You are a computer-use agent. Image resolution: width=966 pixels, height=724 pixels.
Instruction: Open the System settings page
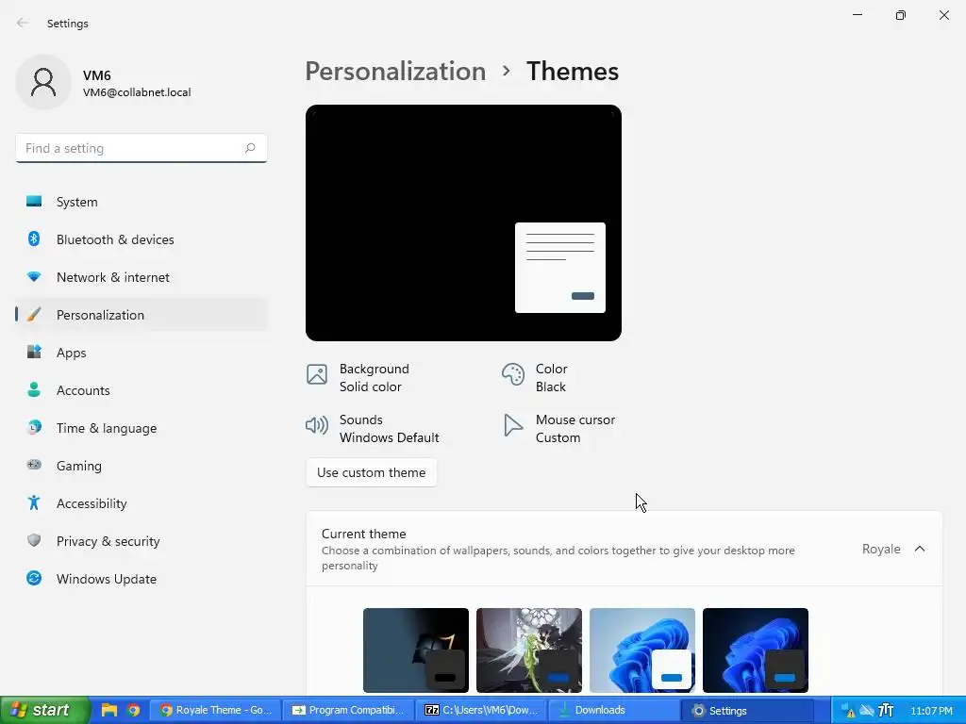click(x=142, y=202)
